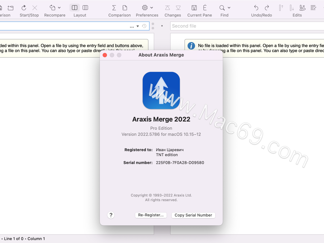The height and width of the screenshot is (243, 324).
Task: Click the Re-Register button
Action: [x=151, y=215]
